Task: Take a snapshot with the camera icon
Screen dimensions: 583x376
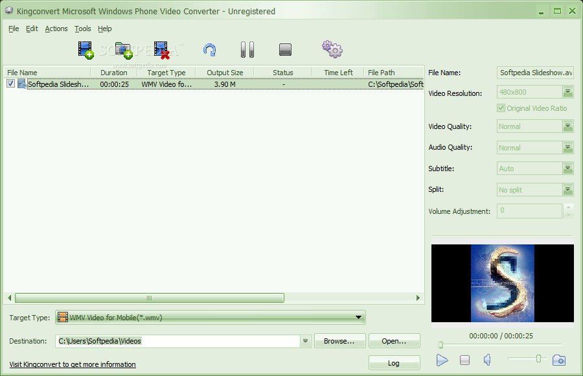Action: [x=559, y=360]
